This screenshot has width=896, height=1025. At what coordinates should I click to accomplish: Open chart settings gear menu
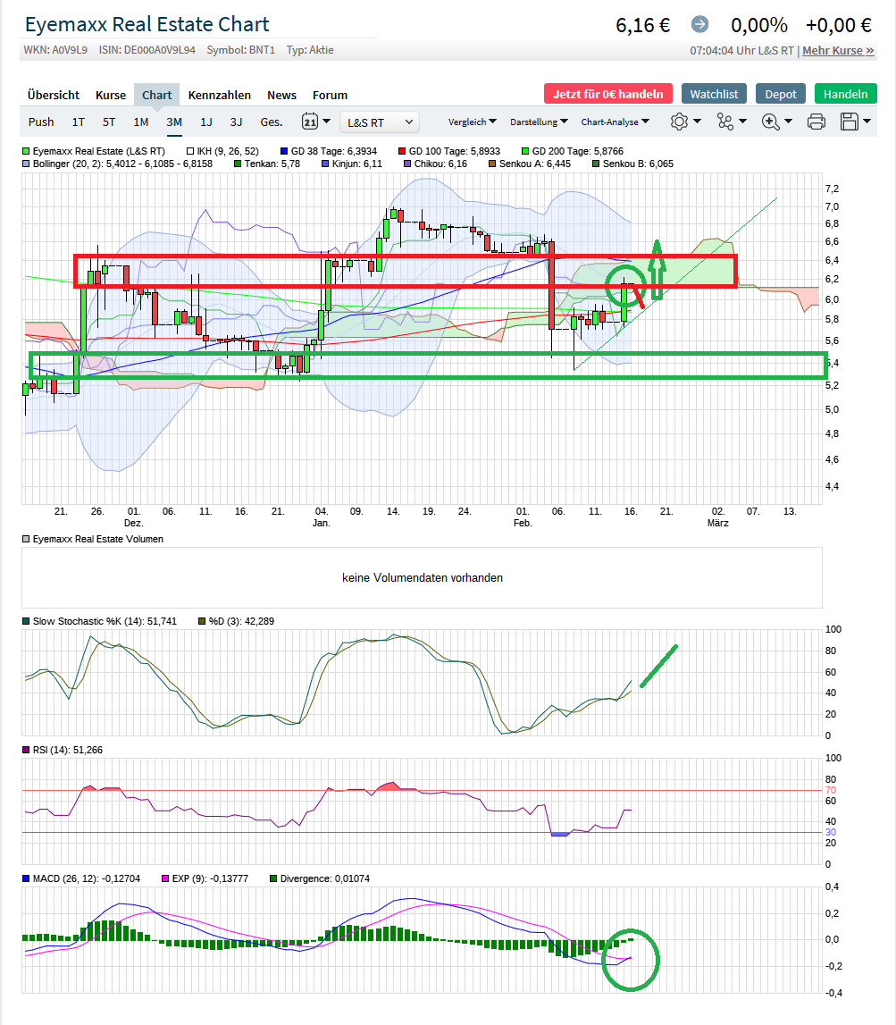point(685,122)
